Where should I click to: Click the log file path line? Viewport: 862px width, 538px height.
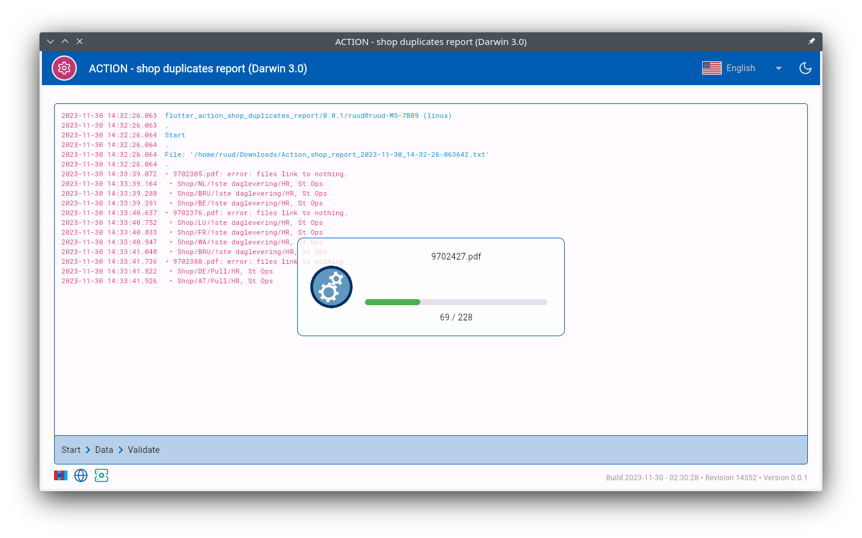pos(326,154)
